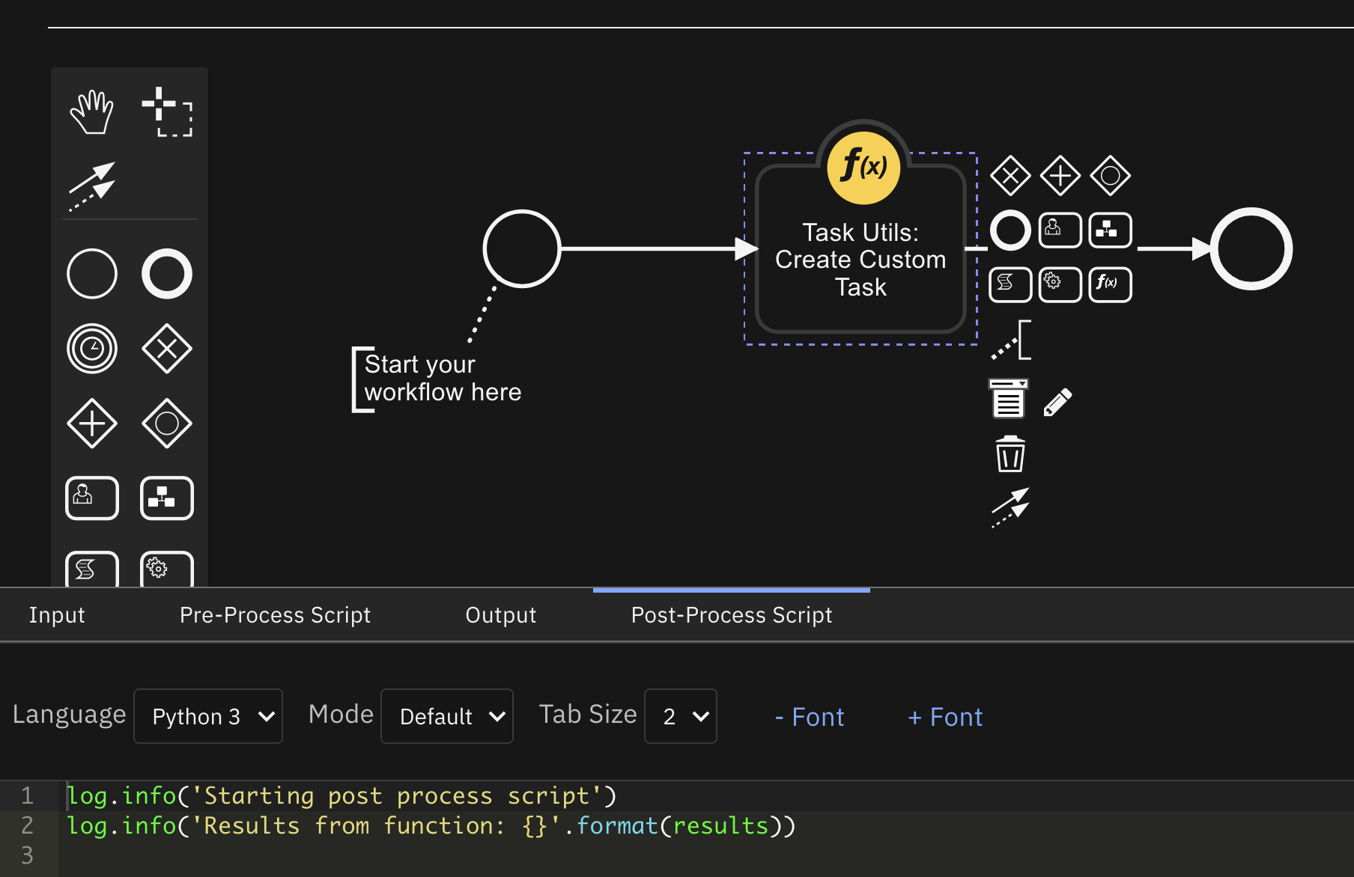Click code line 2 in the editor
This screenshot has height=877, width=1354.
(x=431, y=826)
